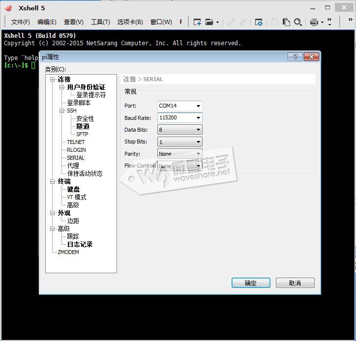Screen dimensions: 356x341
Task: Click the Xshell 5 logo icon
Action: coord(8,8)
